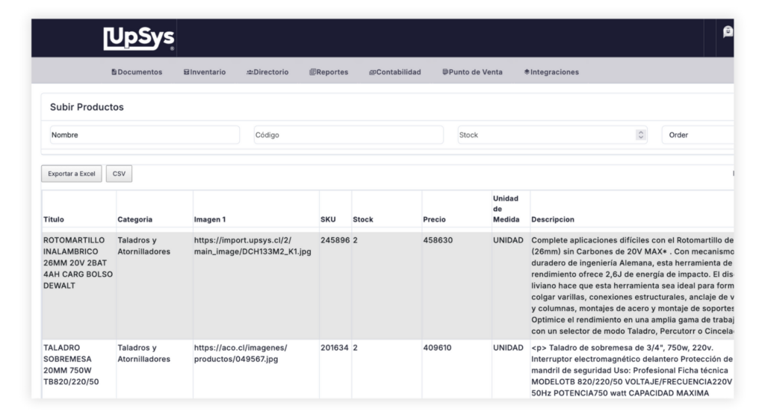Sort by the Precio column header
Image resolution: width=765 pixels, height=417 pixels.
click(435, 219)
